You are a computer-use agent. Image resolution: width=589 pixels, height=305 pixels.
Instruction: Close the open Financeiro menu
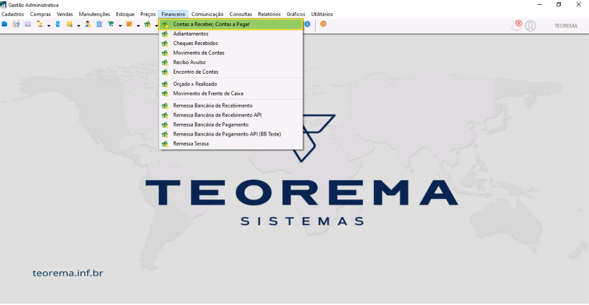(173, 14)
